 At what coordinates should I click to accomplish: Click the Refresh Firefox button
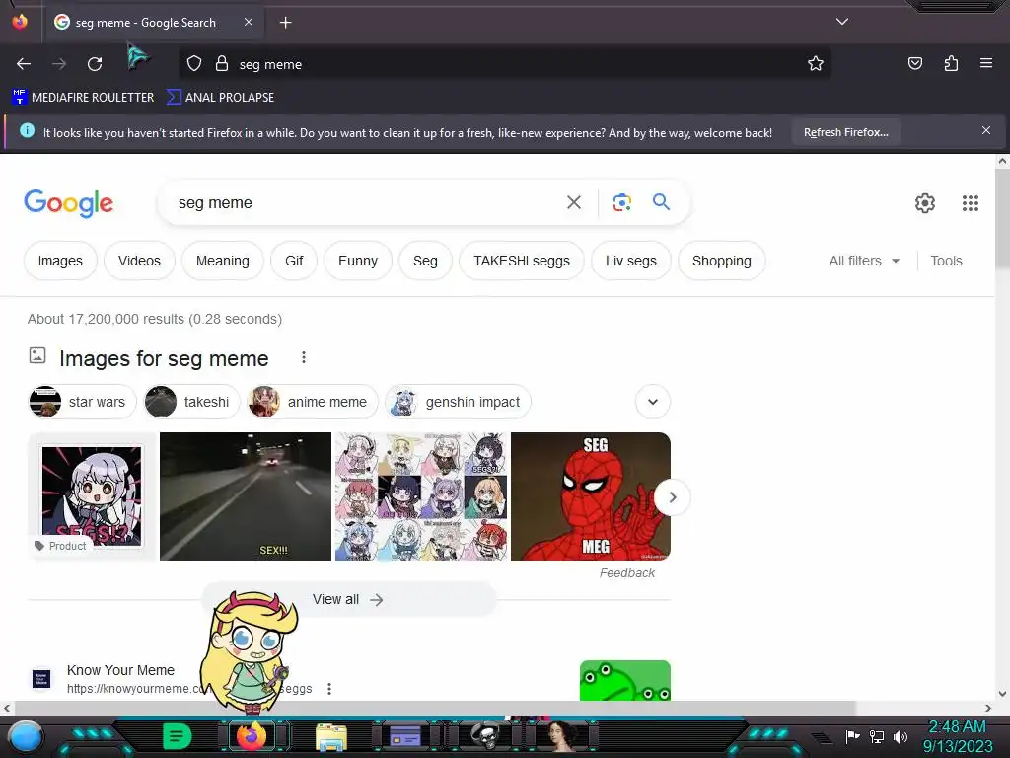tap(845, 132)
